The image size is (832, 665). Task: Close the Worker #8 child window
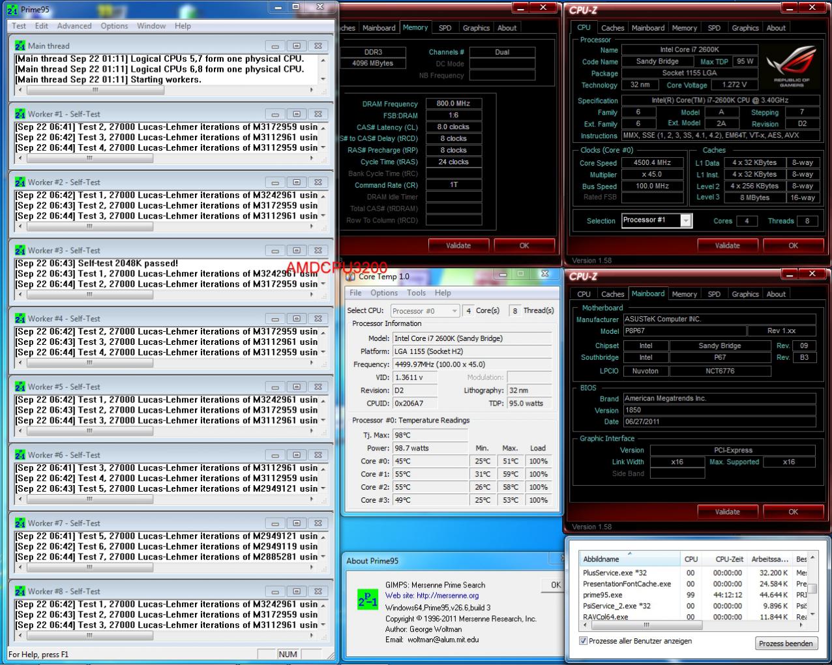[318, 591]
